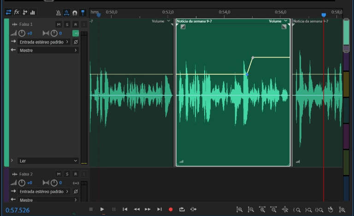This screenshot has width=354, height=216.
Task: Show the Effects (fx) track controls
Action: [x=17, y=12]
